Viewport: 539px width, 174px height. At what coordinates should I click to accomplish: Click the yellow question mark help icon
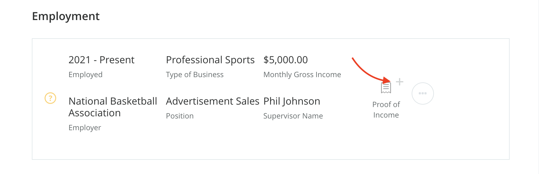coord(50,98)
